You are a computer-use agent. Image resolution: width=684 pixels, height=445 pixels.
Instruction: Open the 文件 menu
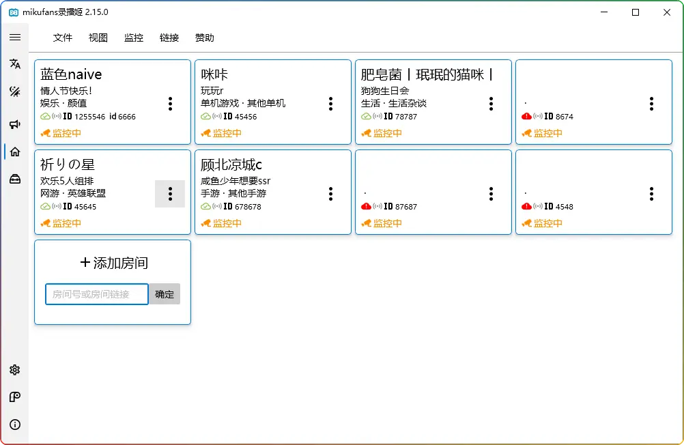63,38
